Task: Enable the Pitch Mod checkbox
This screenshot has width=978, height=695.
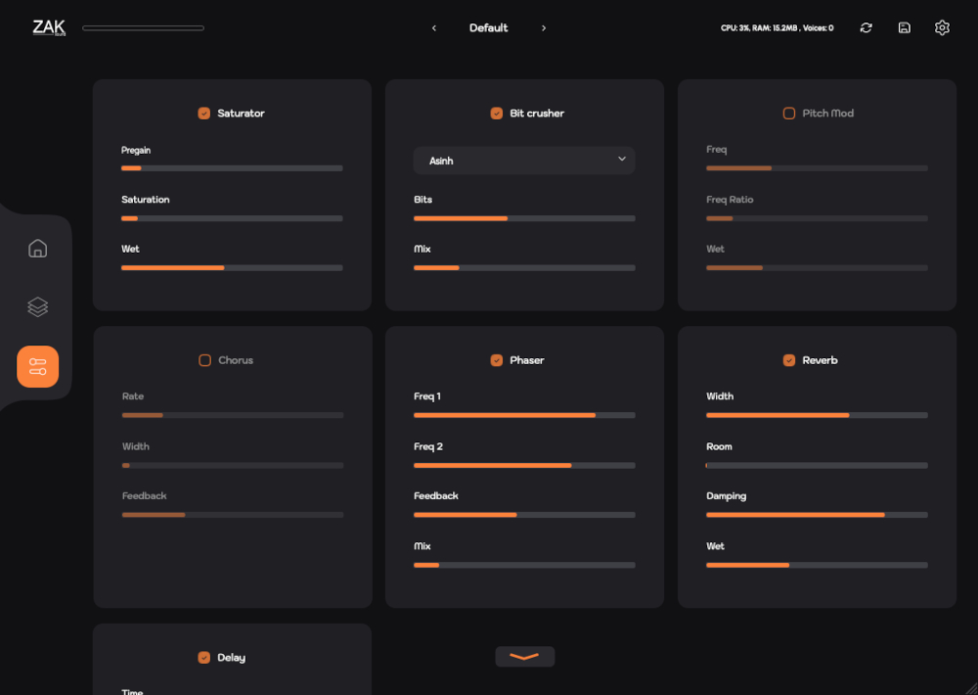Action: [x=789, y=114]
